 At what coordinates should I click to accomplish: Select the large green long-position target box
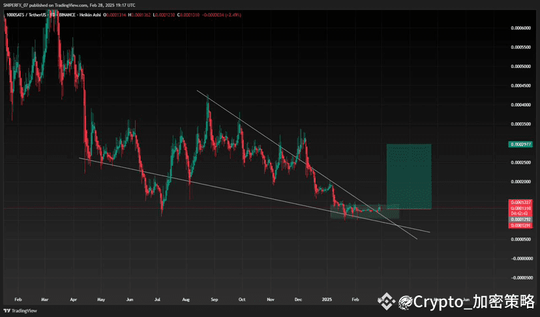tap(409, 176)
